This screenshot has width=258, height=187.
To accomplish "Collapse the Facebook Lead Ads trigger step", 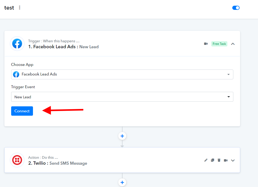I will point(233,44).
